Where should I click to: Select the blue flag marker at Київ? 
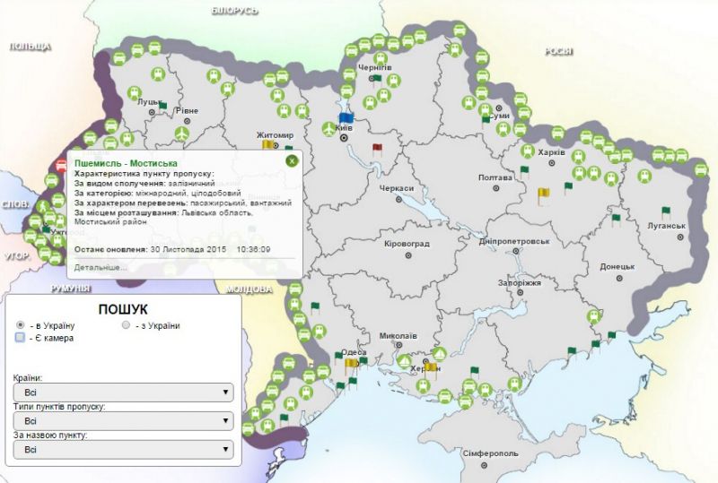(x=346, y=117)
